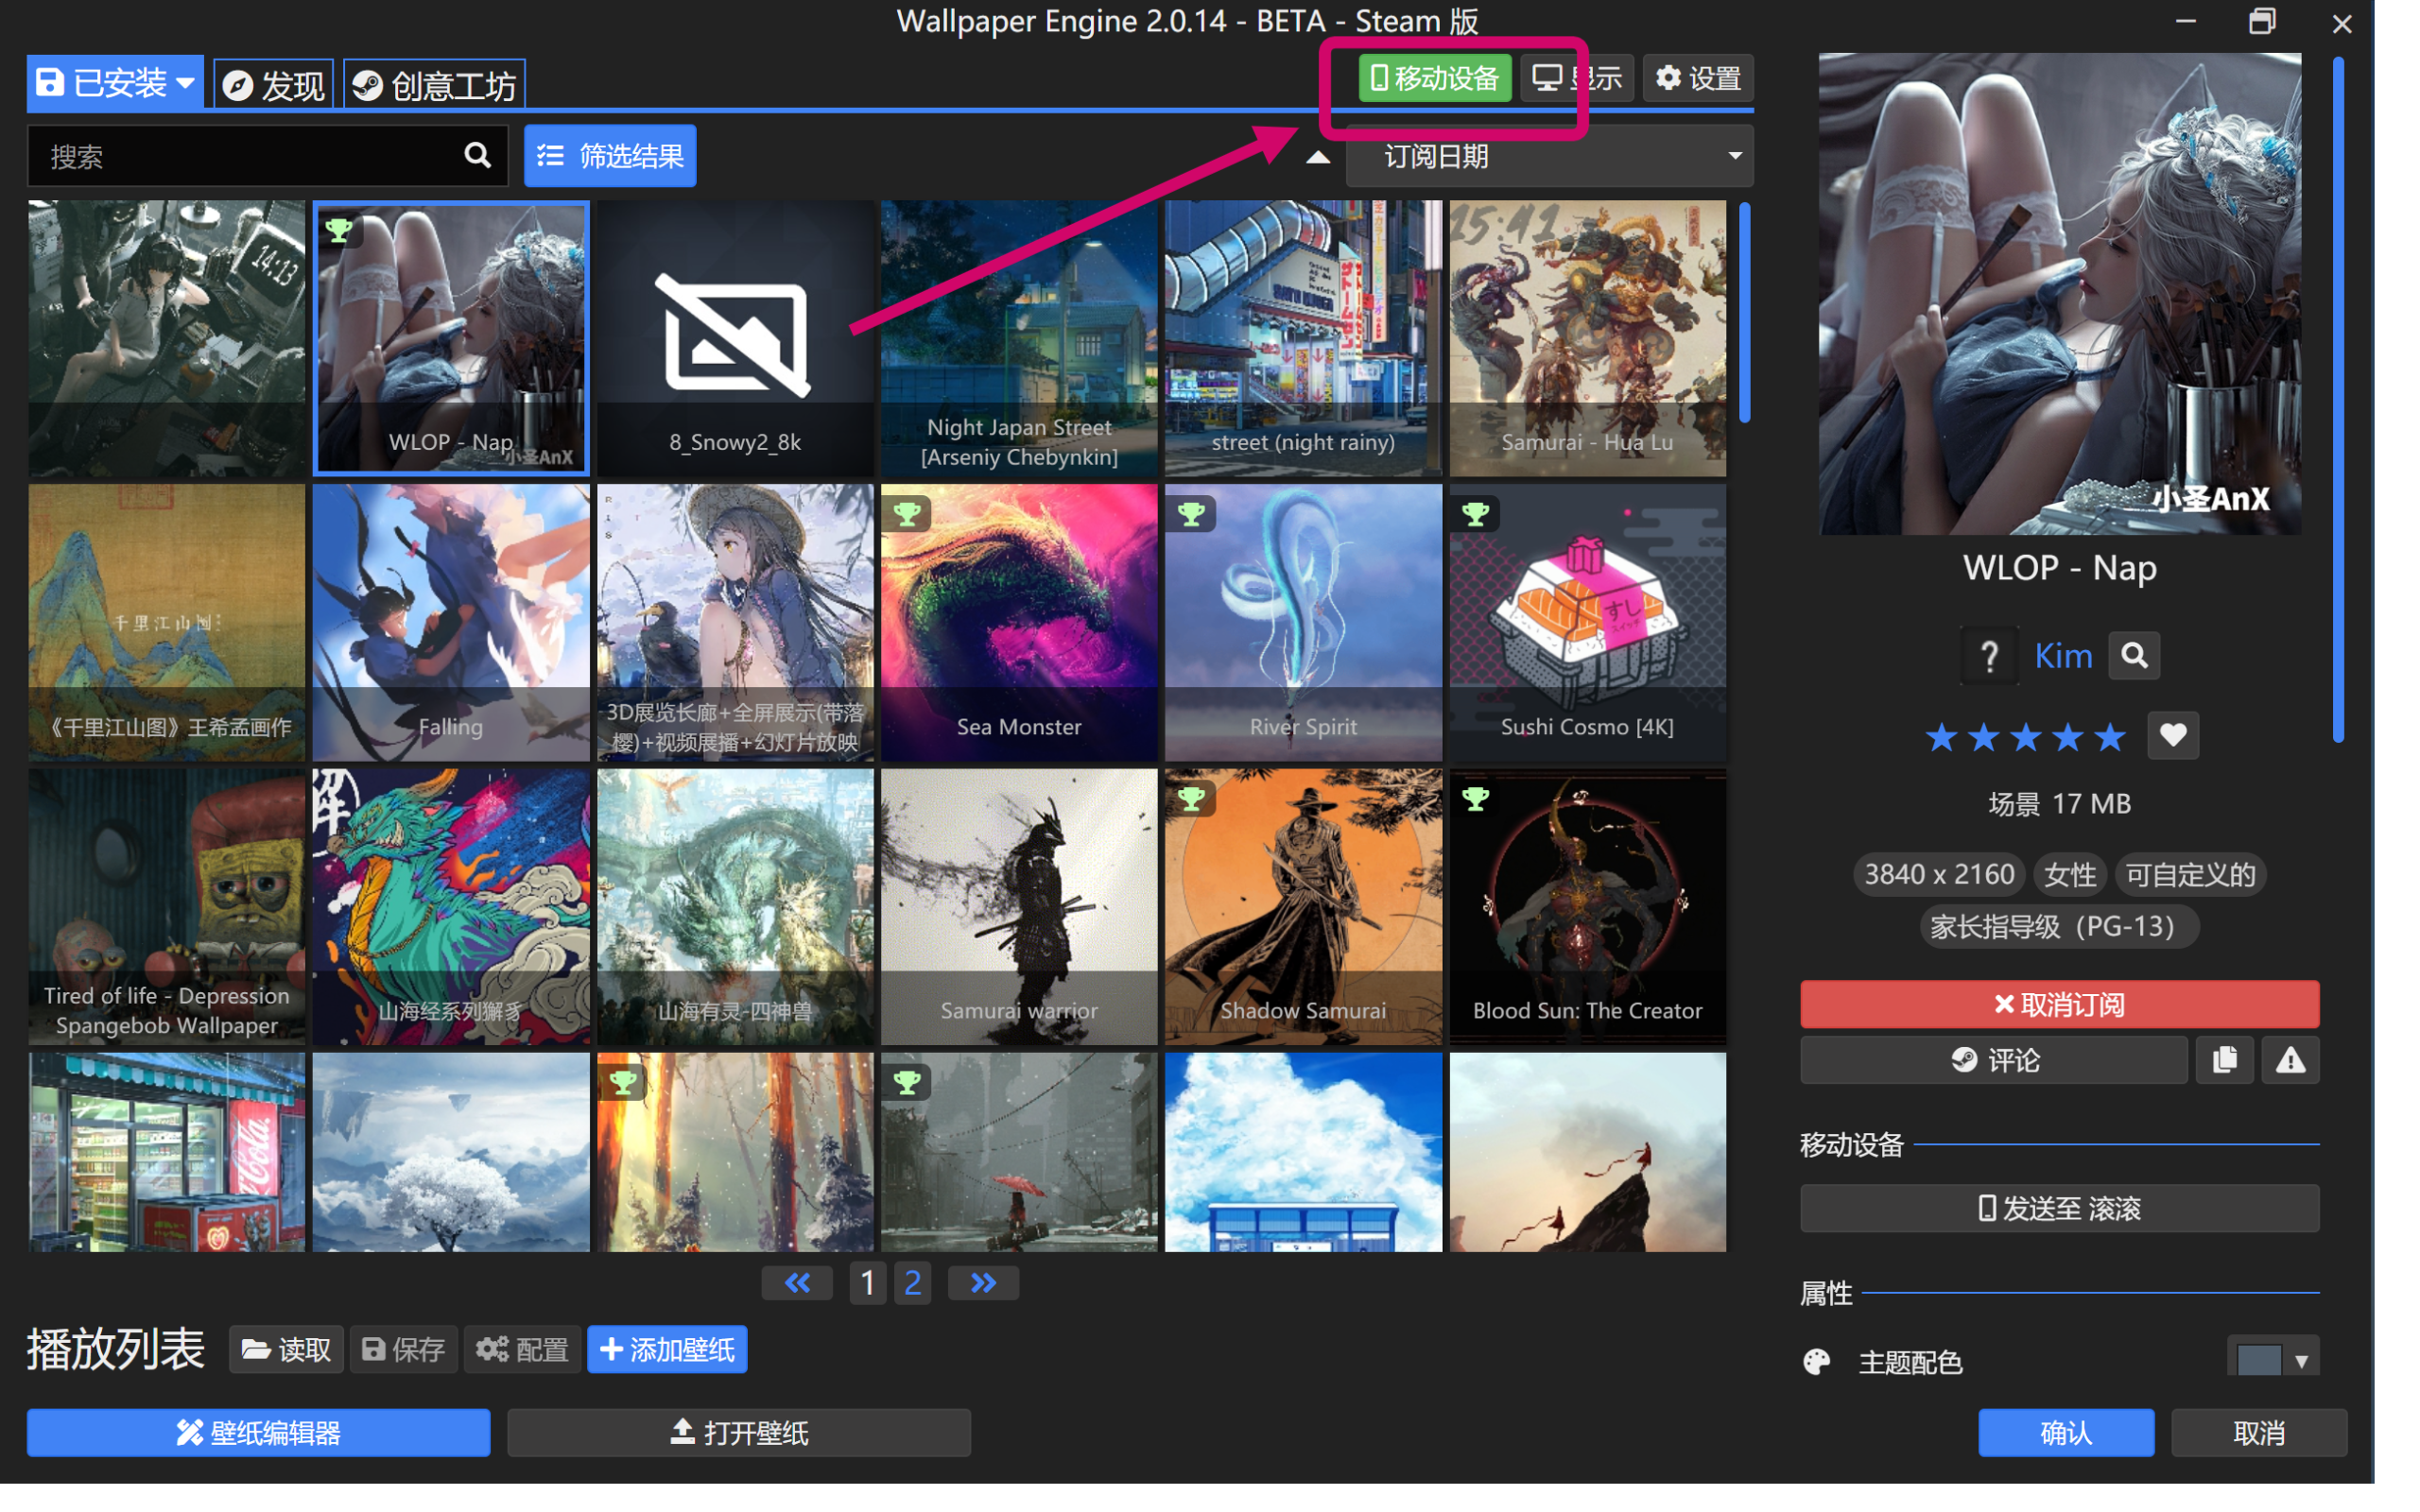This screenshot has height=1512, width=2420.
Task: Click the trophy badge on Sea Monster
Action: coord(907,514)
